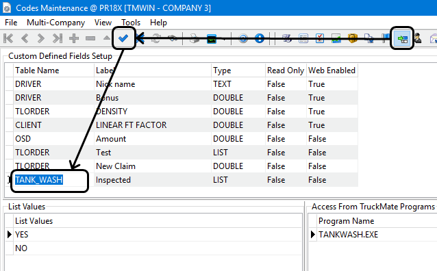Click the Post Edit checkmark toolbar icon
Viewport: 437px width, 271px height.
pyautogui.click(x=123, y=38)
